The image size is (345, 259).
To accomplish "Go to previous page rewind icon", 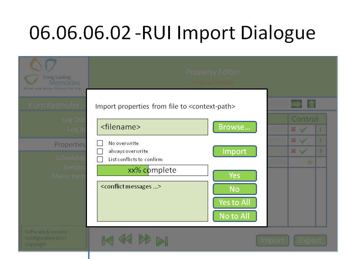I will (125, 240).
